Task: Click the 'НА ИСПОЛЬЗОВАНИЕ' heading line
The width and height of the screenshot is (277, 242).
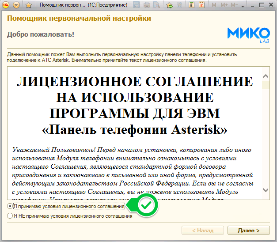Action: tap(135, 98)
